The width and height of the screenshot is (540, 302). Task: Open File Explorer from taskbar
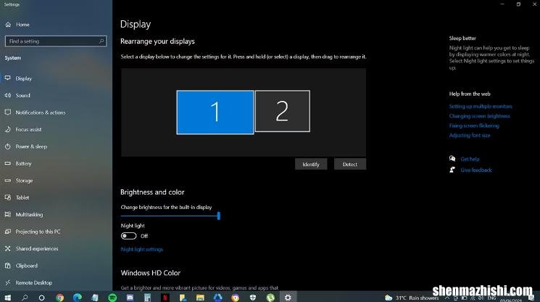click(200, 298)
